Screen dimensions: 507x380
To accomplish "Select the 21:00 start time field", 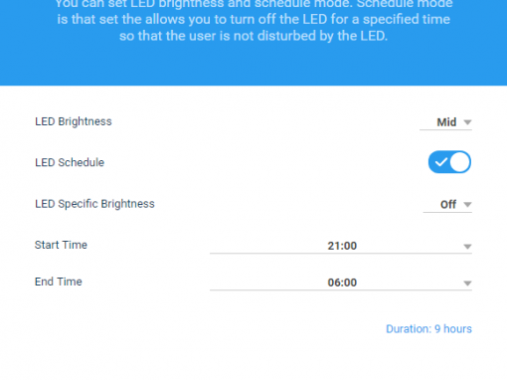I will click(x=341, y=246).
